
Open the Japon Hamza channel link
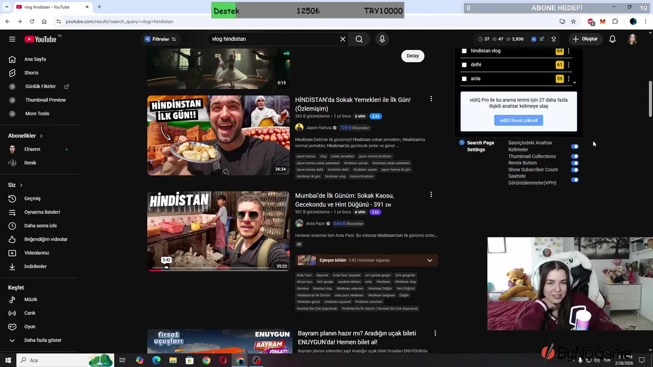click(319, 128)
